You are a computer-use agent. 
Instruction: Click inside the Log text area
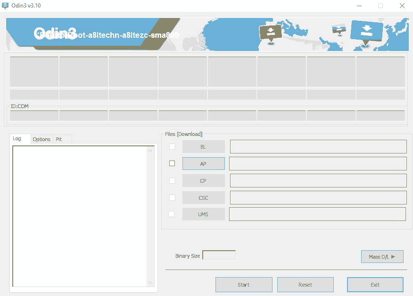coord(80,216)
